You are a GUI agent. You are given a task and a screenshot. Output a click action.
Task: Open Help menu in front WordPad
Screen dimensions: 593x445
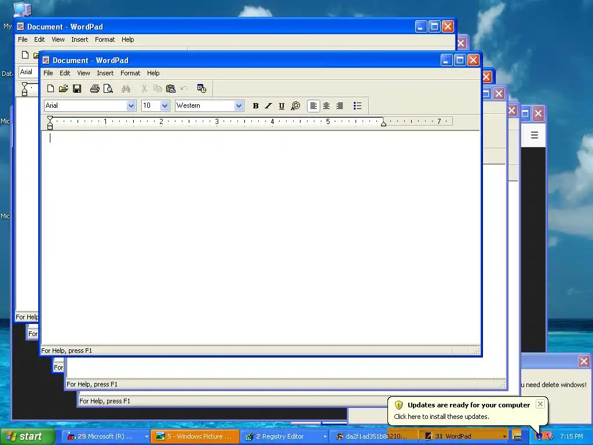click(x=153, y=73)
